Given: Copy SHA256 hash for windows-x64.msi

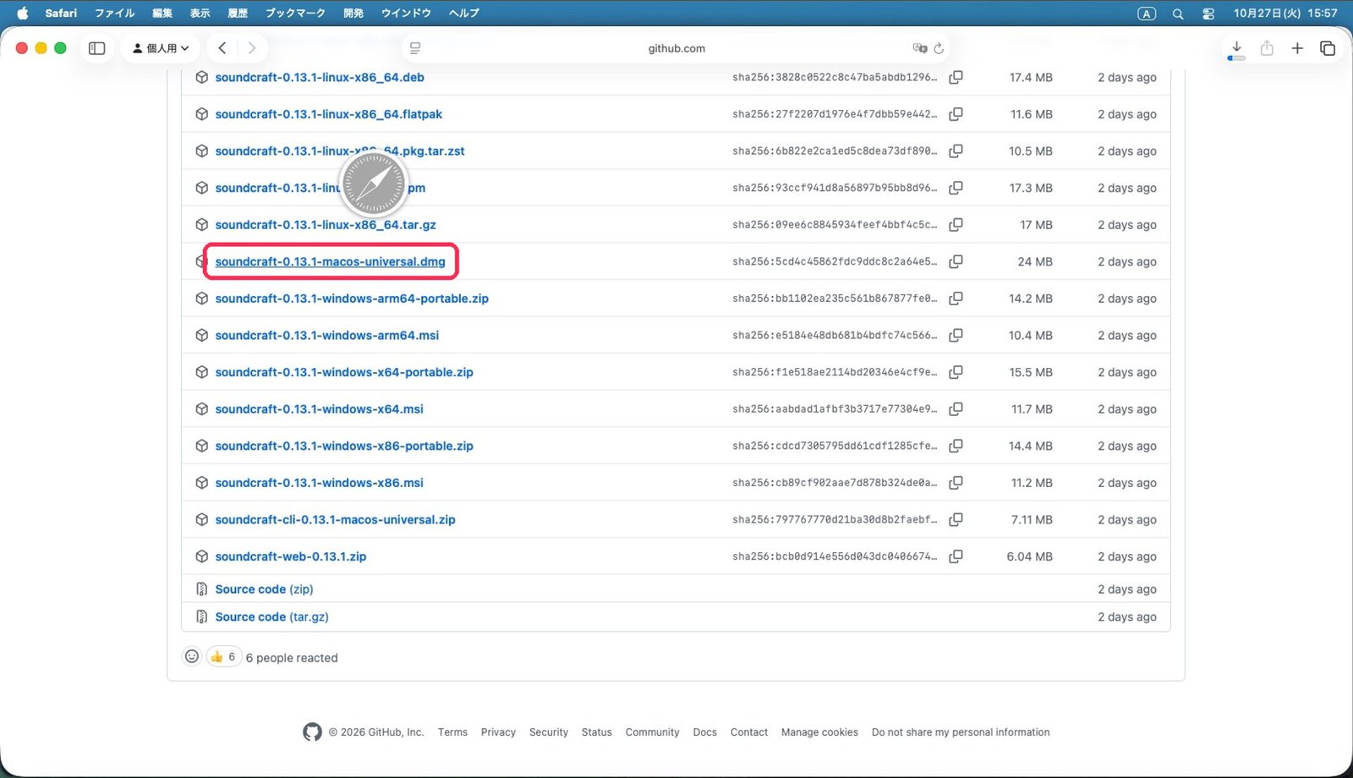Looking at the screenshot, I should click(x=956, y=408).
